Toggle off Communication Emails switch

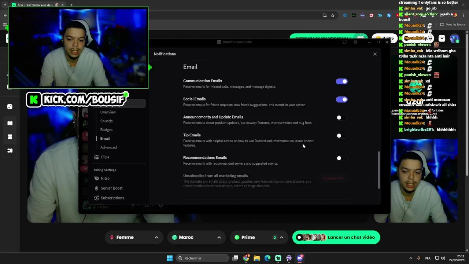click(341, 81)
